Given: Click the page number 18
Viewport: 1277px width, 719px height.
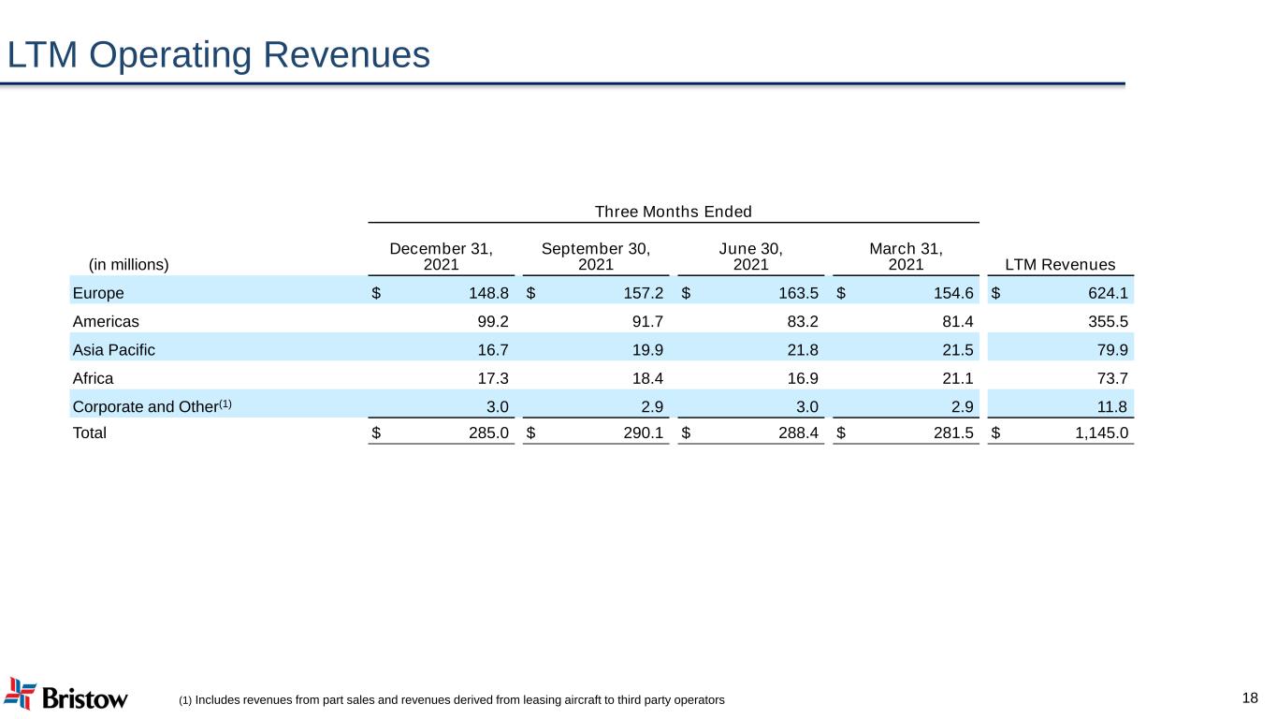Looking at the screenshot, I should point(1250,697).
